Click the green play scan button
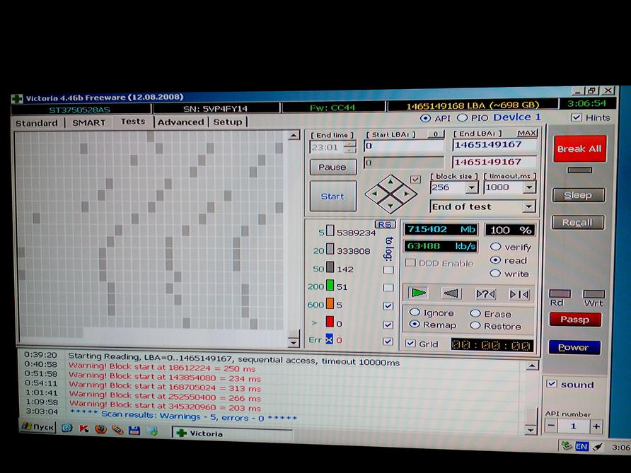631x473 pixels. click(418, 293)
